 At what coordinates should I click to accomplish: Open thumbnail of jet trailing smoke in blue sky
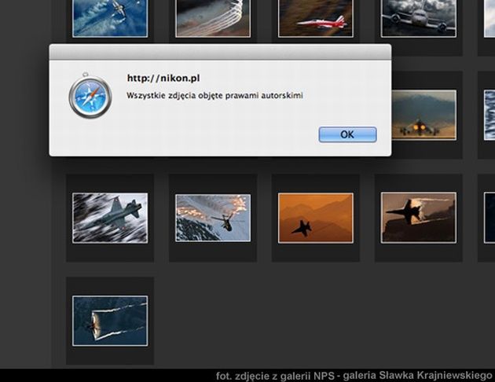pos(110,18)
